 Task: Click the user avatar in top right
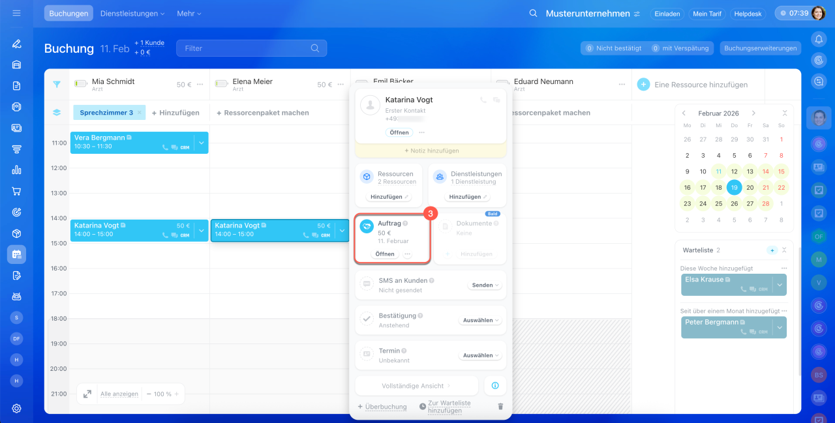[x=820, y=13]
